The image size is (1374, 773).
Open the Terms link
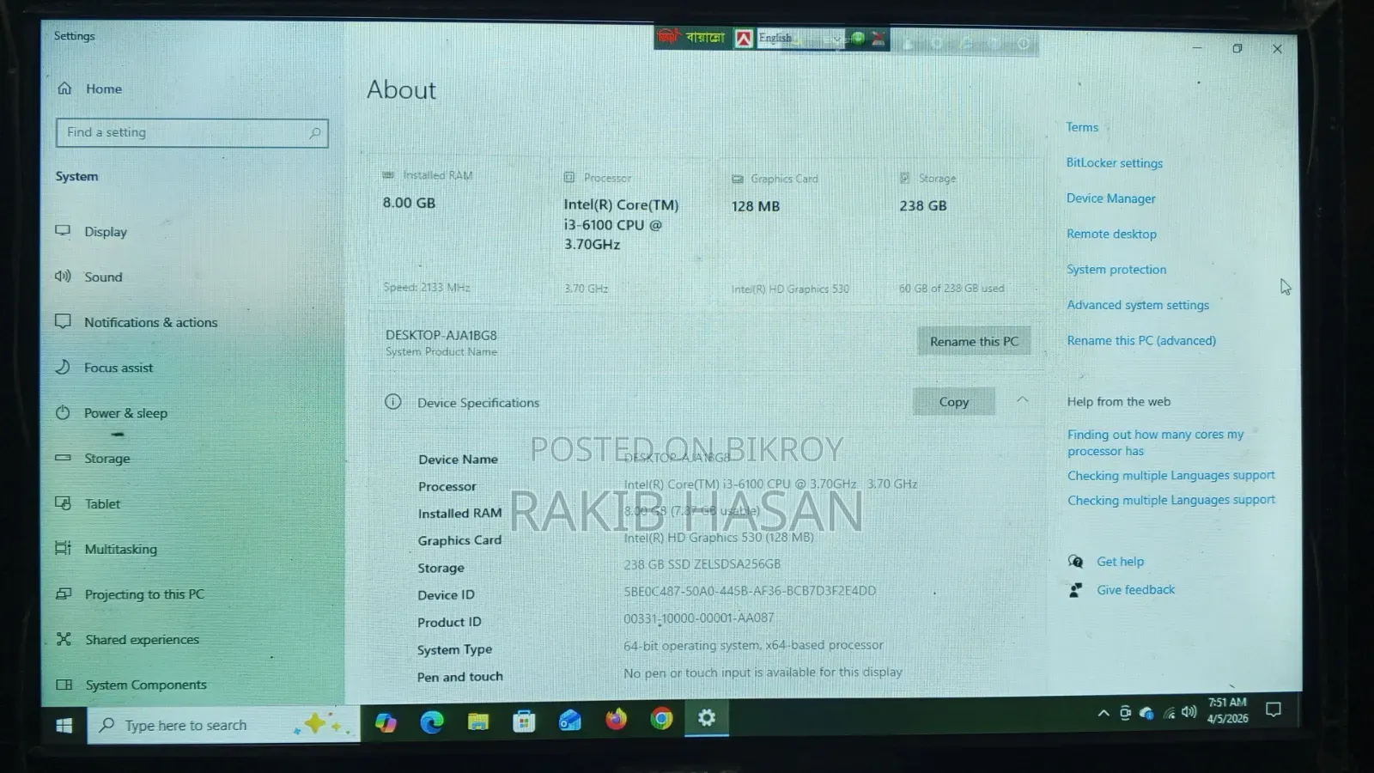[1082, 127]
